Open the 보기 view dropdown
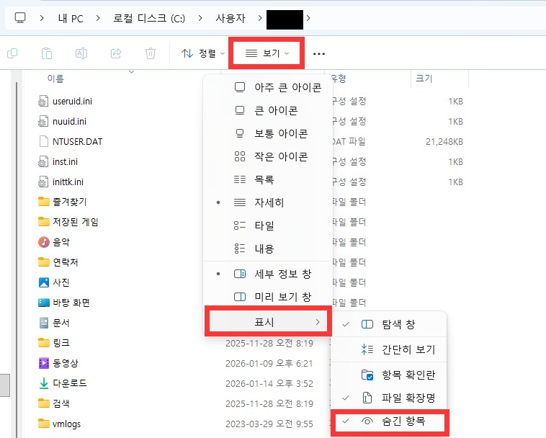Viewport: 546px width, 438px height. [x=267, y=53]
